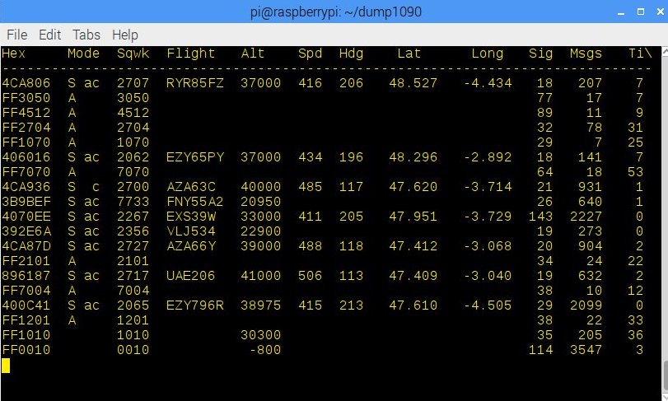
Task: Click altitude -800
Action: [265, 350]
